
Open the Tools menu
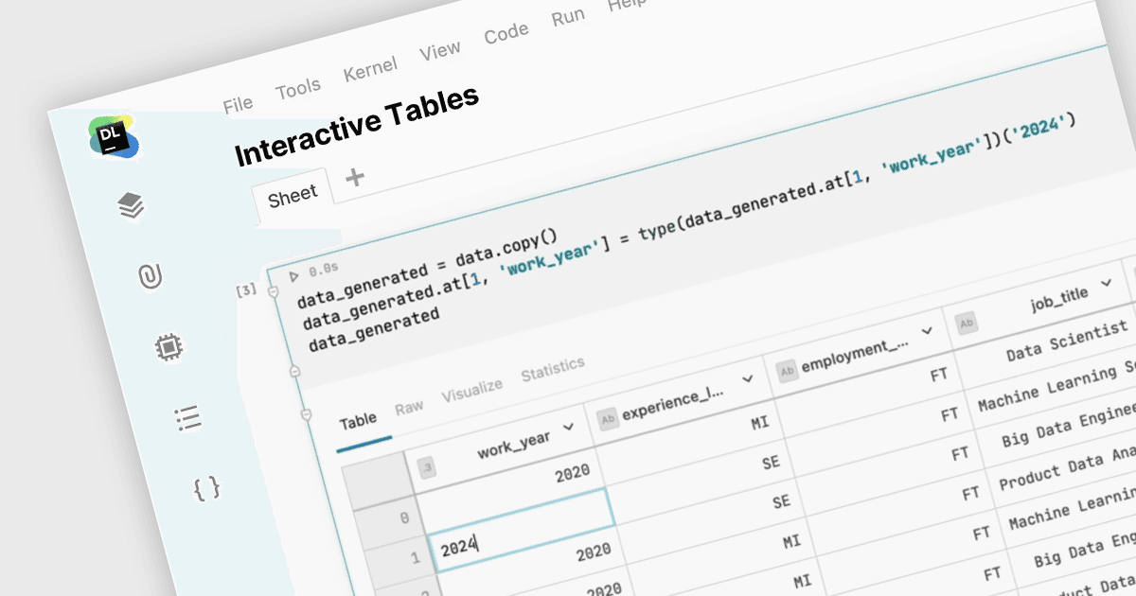point(298,89)
